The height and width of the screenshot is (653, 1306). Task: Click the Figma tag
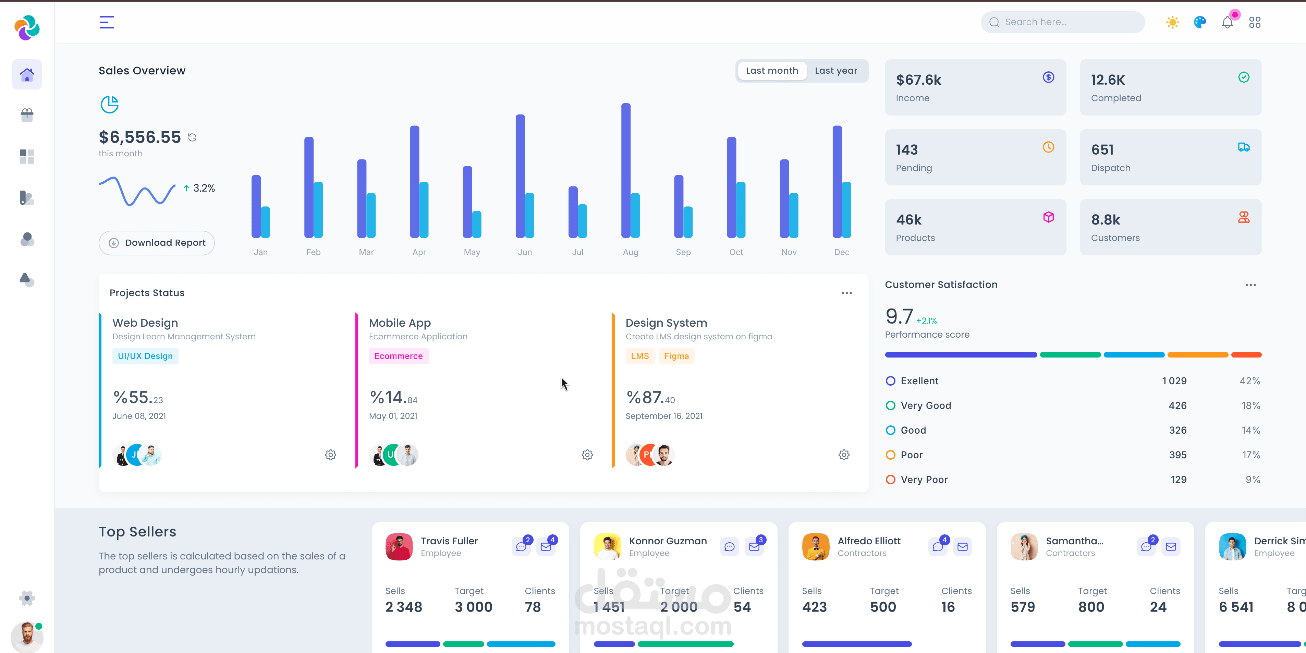(x=676, y=356)
